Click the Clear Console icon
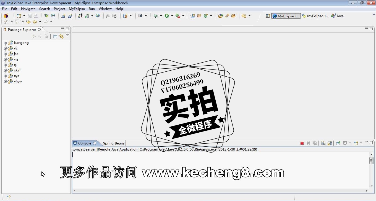376x201 pixels. tap(323, 143)
